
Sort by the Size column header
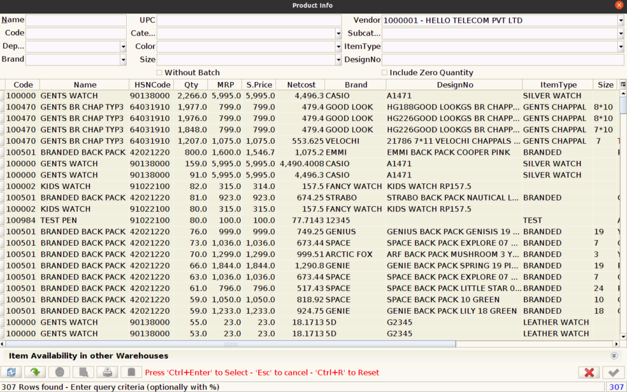(606, 84)
